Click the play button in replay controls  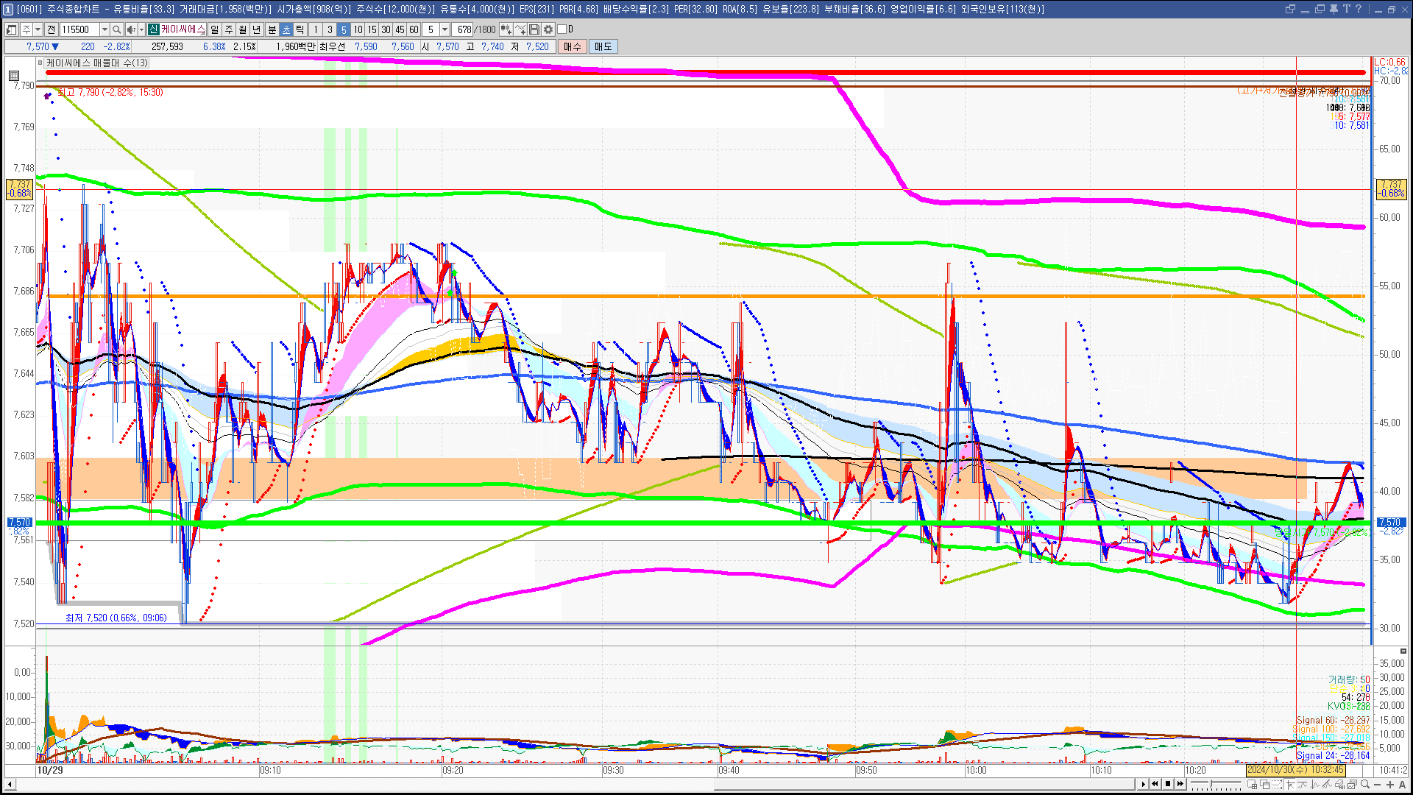1143,784
